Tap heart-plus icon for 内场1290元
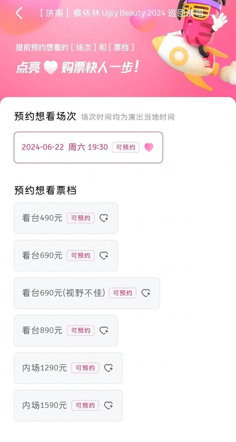 pos(108,368)
